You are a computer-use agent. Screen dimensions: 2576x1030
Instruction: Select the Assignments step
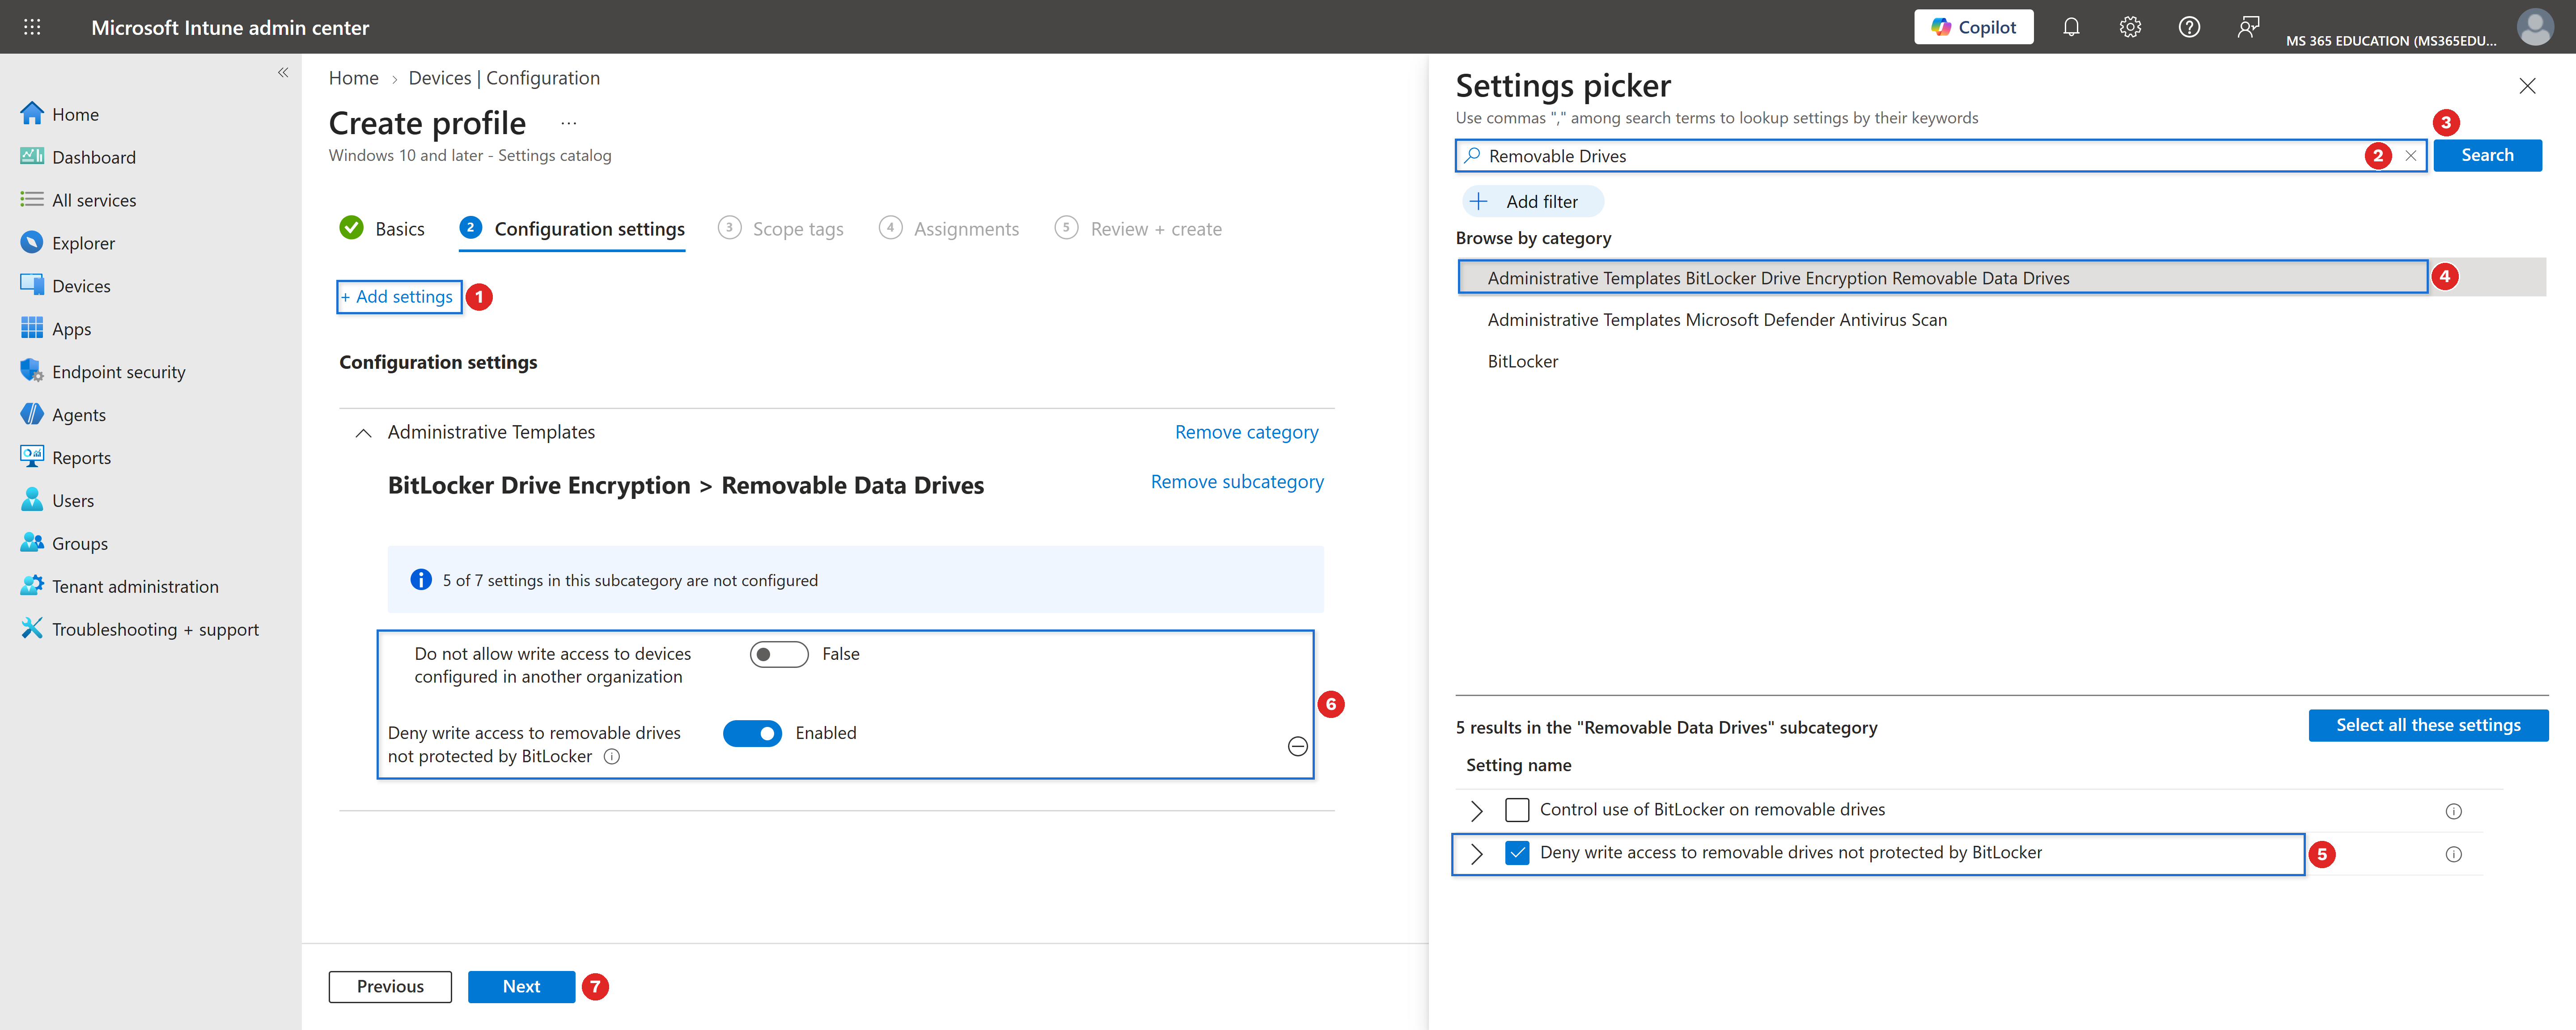pos(949,229)
